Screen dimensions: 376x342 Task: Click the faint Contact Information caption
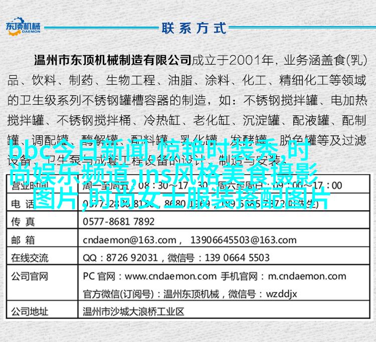[x=332, y=22]
